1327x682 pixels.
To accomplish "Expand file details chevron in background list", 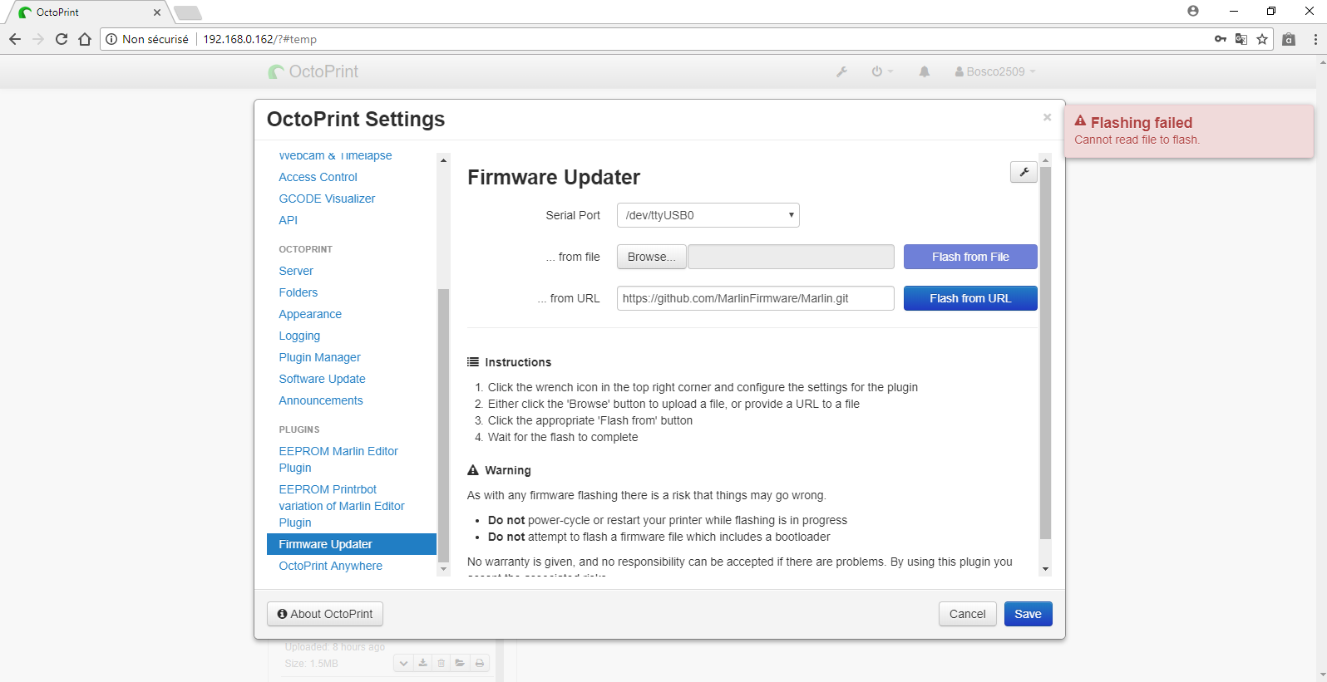I will (403, 663).
